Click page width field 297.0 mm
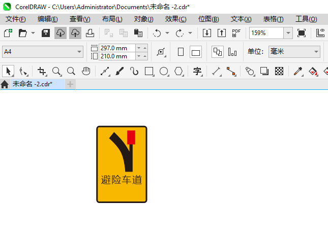 [x=117, y=48]
